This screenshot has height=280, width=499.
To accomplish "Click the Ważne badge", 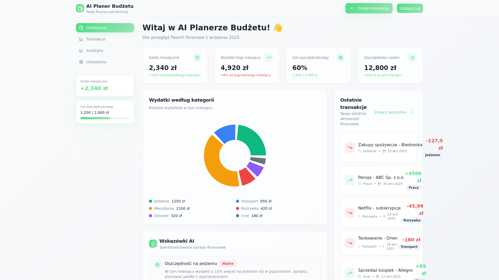I will point(228,264).
